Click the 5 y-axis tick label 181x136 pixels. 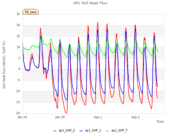[x=19, y=58]
